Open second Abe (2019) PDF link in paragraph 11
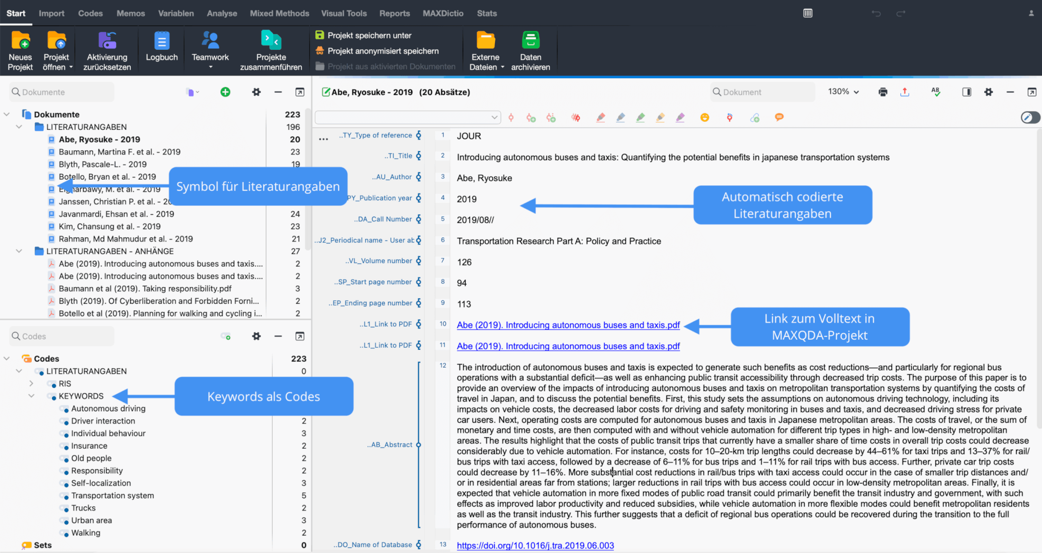Viewport: 1042px width, 553px height. (x=568, y=346)
